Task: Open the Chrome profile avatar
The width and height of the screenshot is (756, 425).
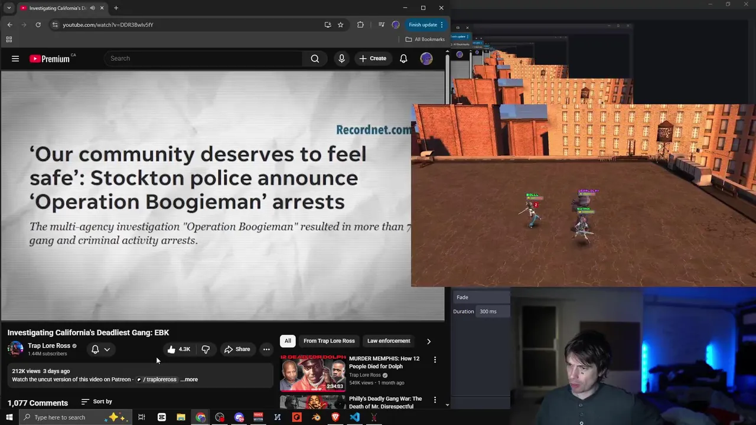Action: tap(396, 25)
